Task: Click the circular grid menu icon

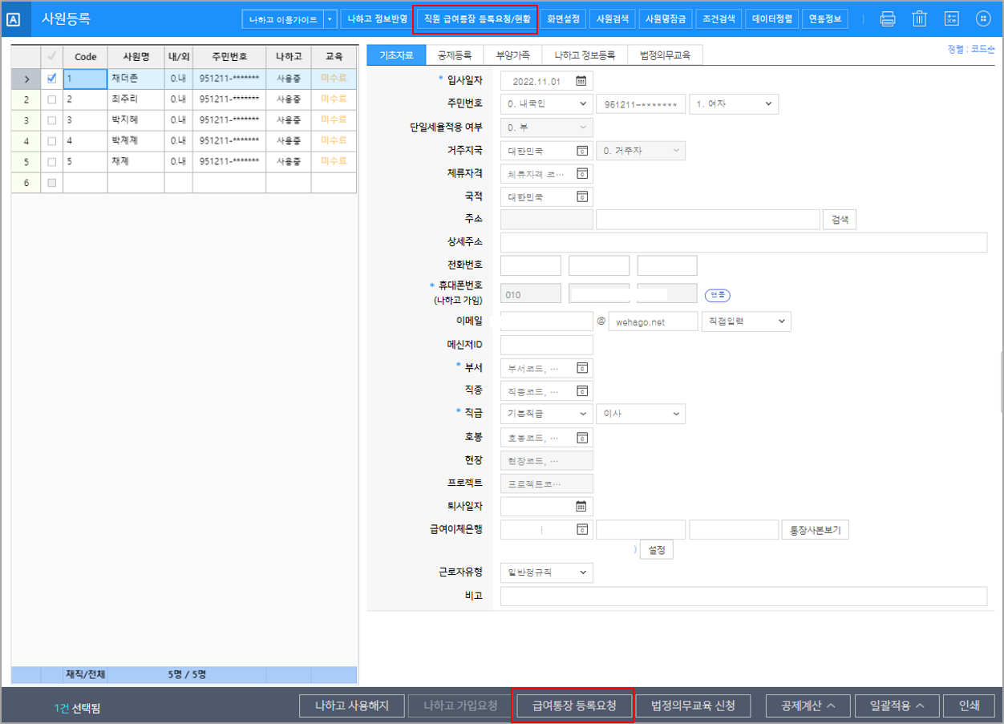Action: point(983,18)
